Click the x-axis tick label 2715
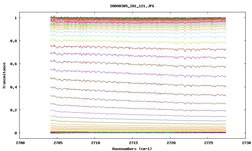The width and height of the screenshot is (252, 151). [x=133, y=143]
